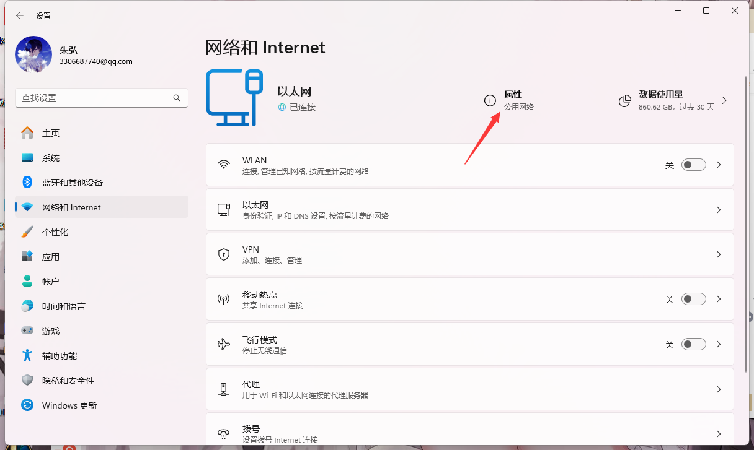
Task: Expand the WLAN row chevron
Action: tap(719, 165)
